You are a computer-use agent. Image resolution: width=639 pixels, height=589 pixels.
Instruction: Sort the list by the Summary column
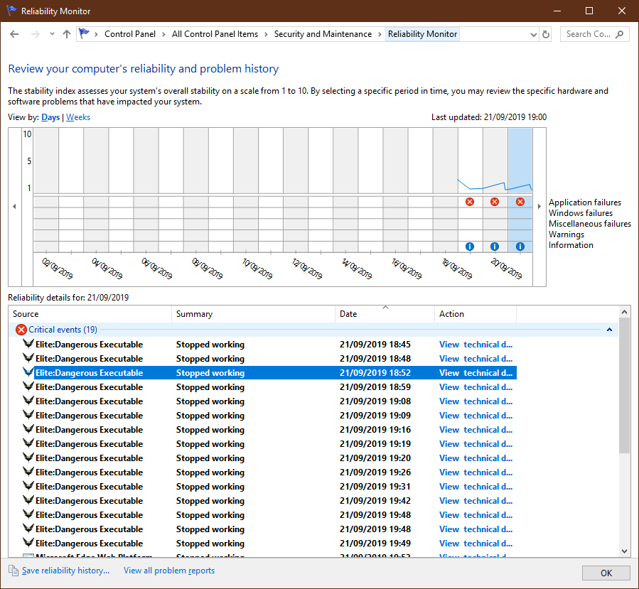(x=254, y=314)
